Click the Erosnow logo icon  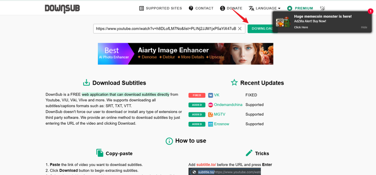click(211, 124)
